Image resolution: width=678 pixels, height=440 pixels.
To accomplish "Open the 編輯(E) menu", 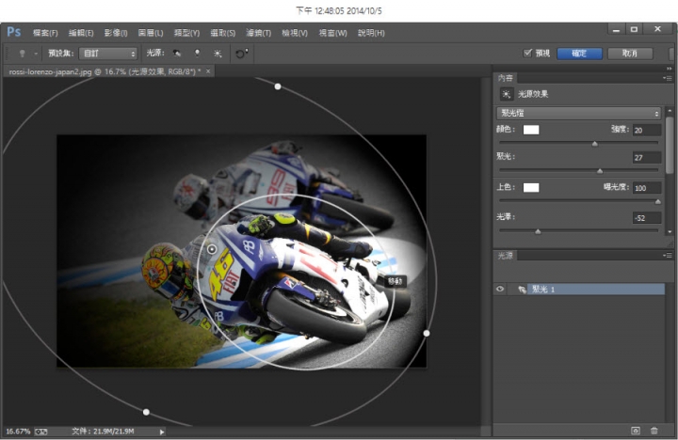I will 81,33.
